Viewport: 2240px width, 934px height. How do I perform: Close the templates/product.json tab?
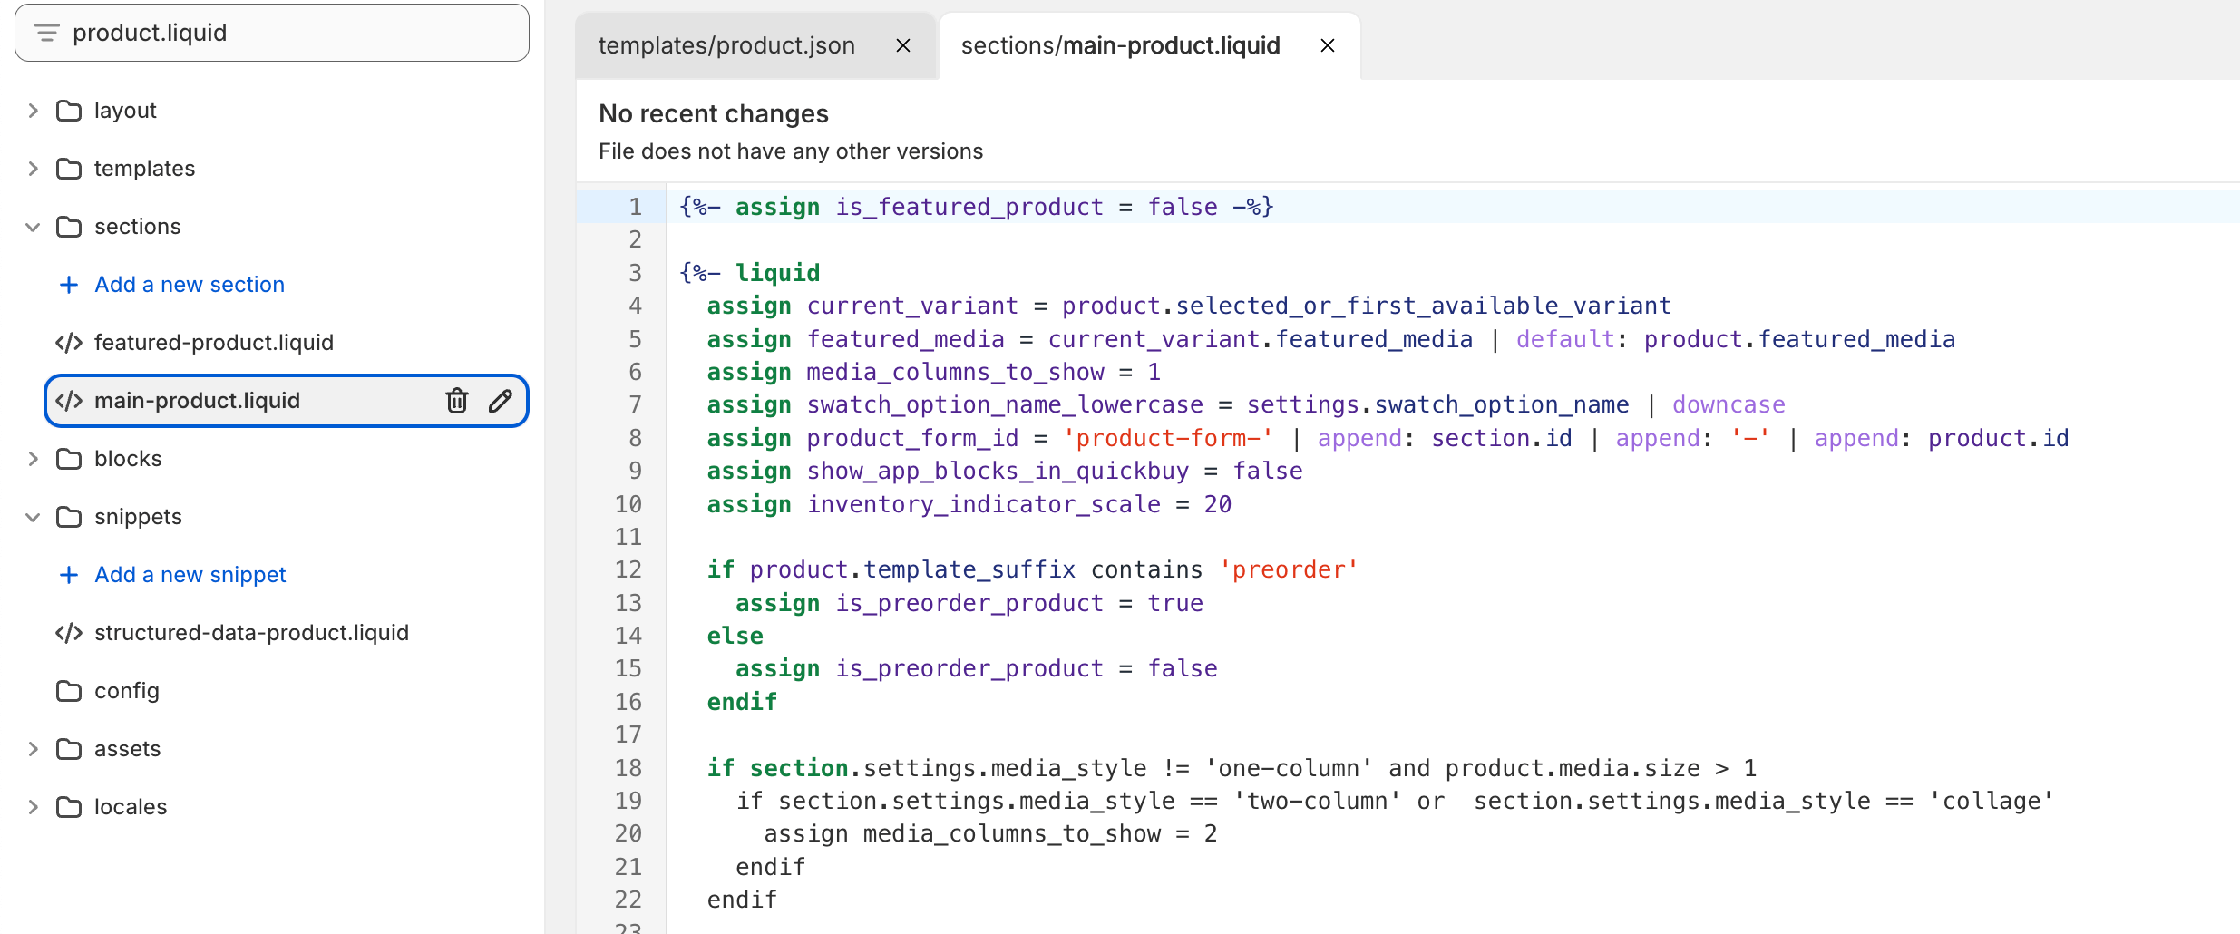[903, 45]
